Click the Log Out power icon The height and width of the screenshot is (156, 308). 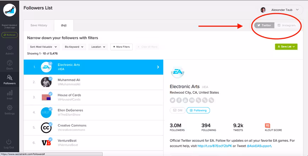click(9, 144)
